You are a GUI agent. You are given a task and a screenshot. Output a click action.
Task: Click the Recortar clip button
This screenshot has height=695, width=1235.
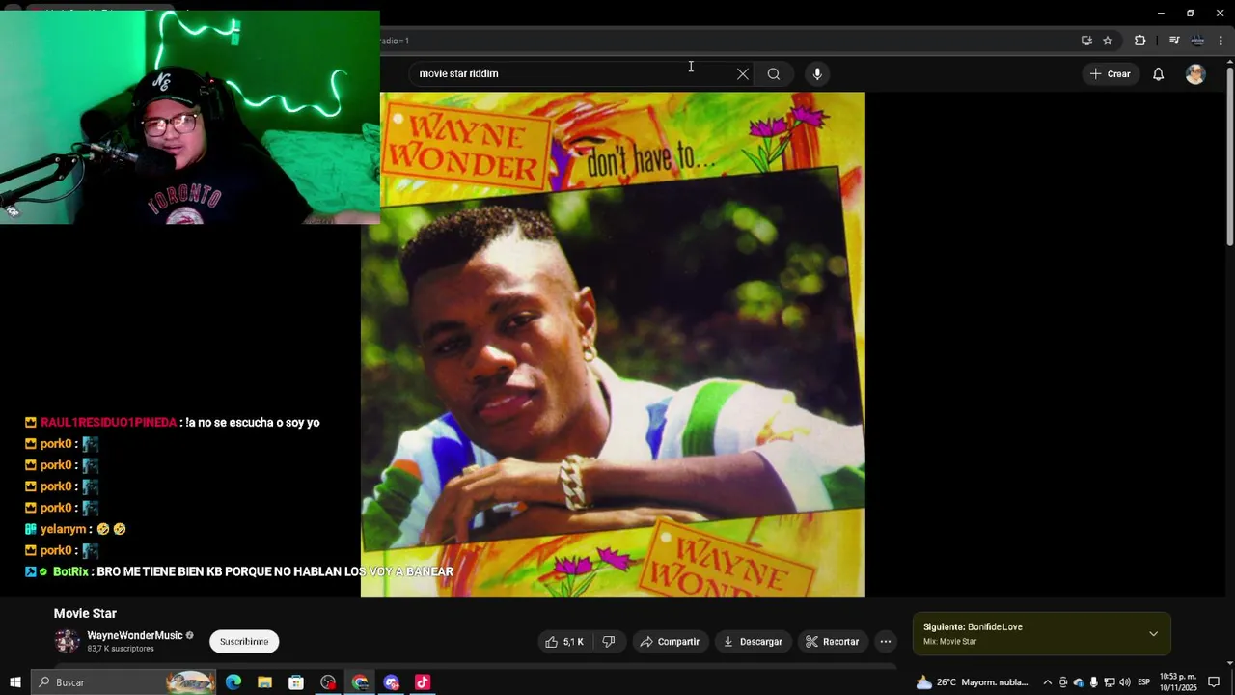point(832,642)
